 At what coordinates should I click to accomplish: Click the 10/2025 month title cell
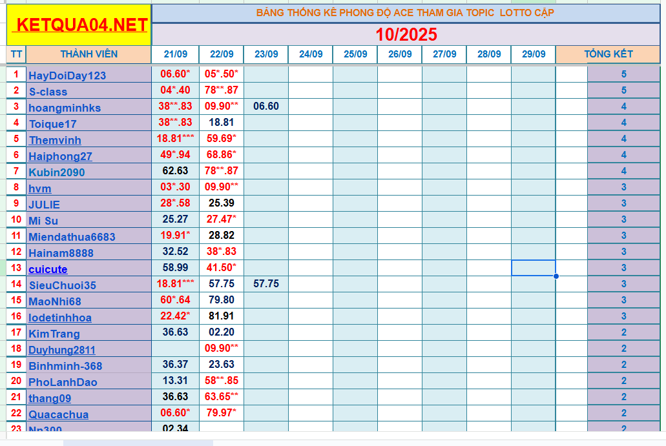406,34
